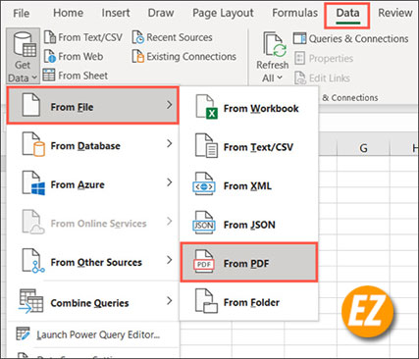Click the Existing Connections icon
Image resolution: width=419 pixels, height=359 pixels.
137,56
